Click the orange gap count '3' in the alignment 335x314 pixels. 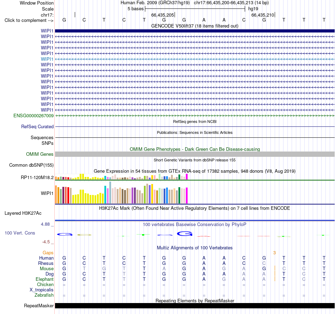tap(275, 253)
